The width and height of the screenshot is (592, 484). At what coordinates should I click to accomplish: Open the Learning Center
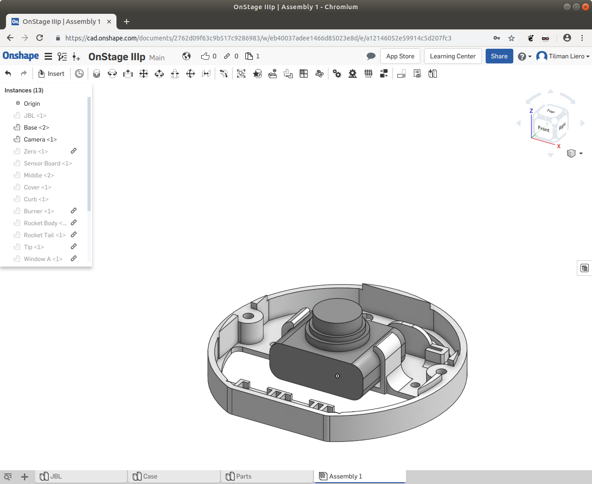tap(453, 56)
